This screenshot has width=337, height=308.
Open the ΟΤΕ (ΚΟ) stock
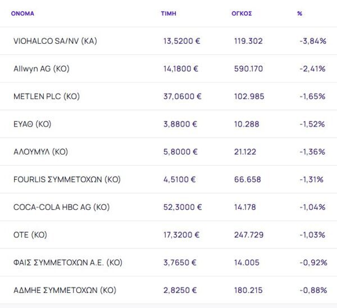(31, 235)
